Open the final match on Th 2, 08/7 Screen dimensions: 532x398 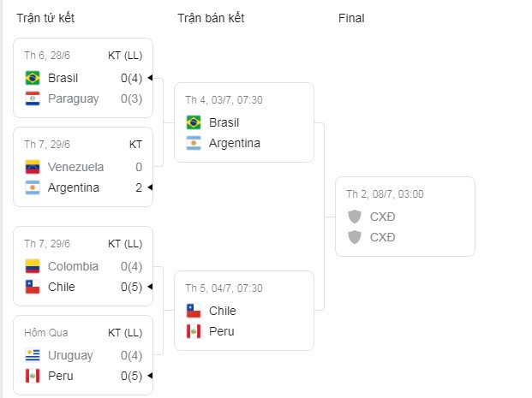coord(404,216)
